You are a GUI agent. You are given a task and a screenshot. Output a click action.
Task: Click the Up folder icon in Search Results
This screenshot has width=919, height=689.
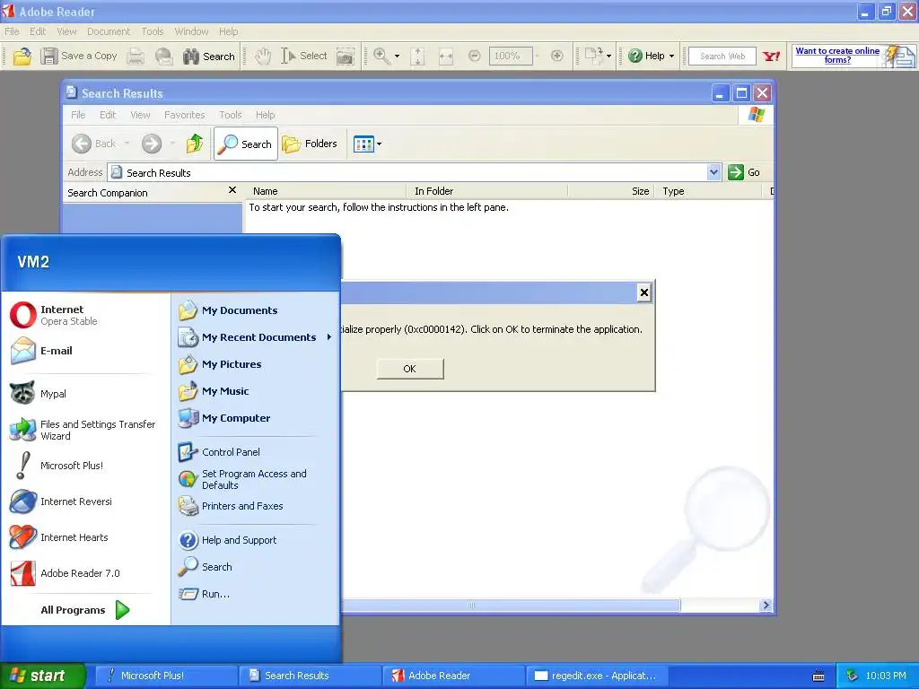point(195,144)
